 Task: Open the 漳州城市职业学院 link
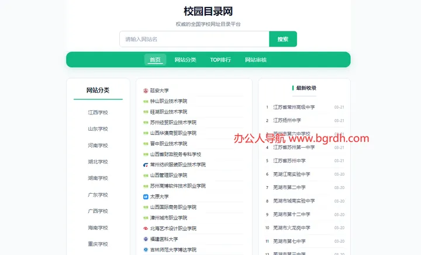point(168,218)
